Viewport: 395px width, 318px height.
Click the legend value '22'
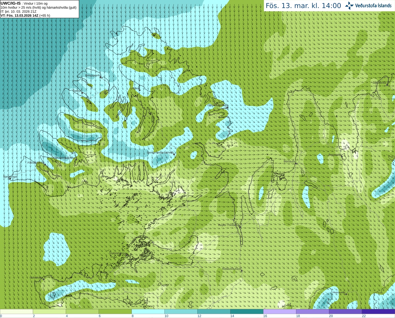point(364,316)
